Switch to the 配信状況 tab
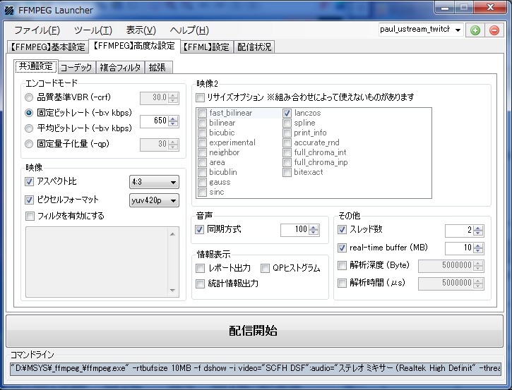 click(x=254, y=47)
